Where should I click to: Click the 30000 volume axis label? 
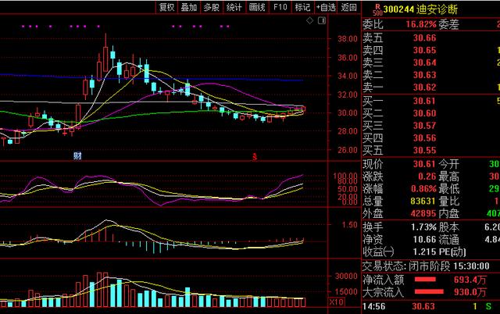pyautogui.click(x=346, y=277)
